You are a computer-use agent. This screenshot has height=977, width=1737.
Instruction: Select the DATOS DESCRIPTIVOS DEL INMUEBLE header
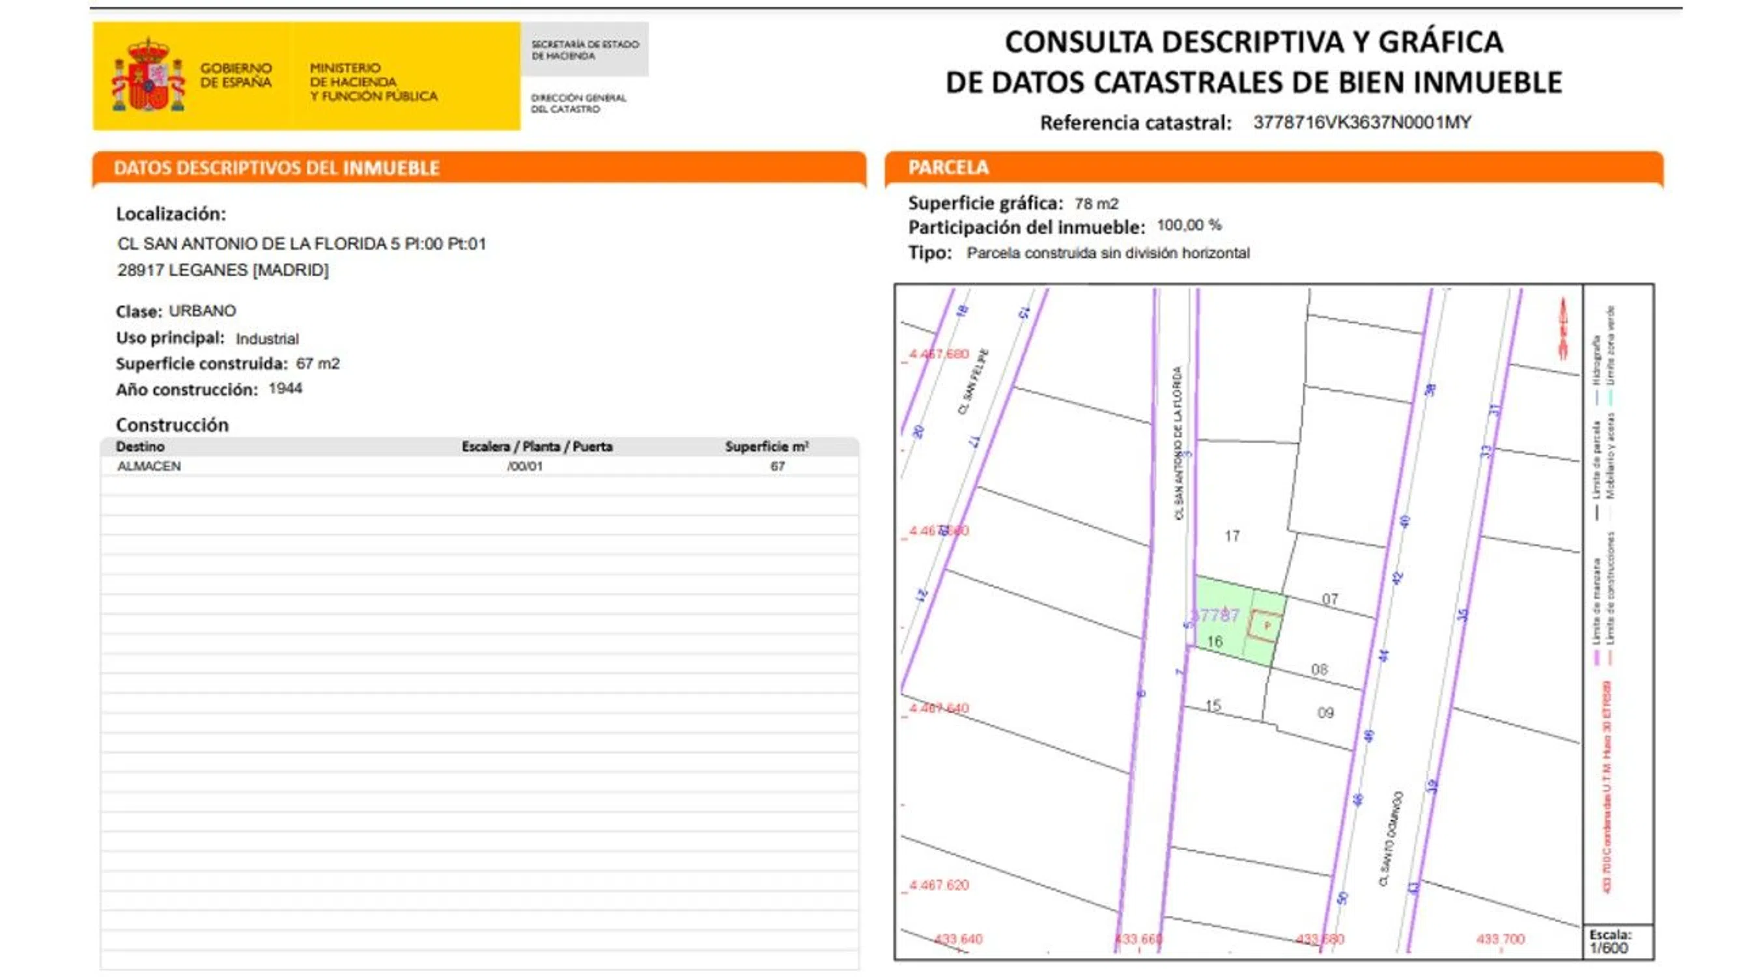[276, 168]
